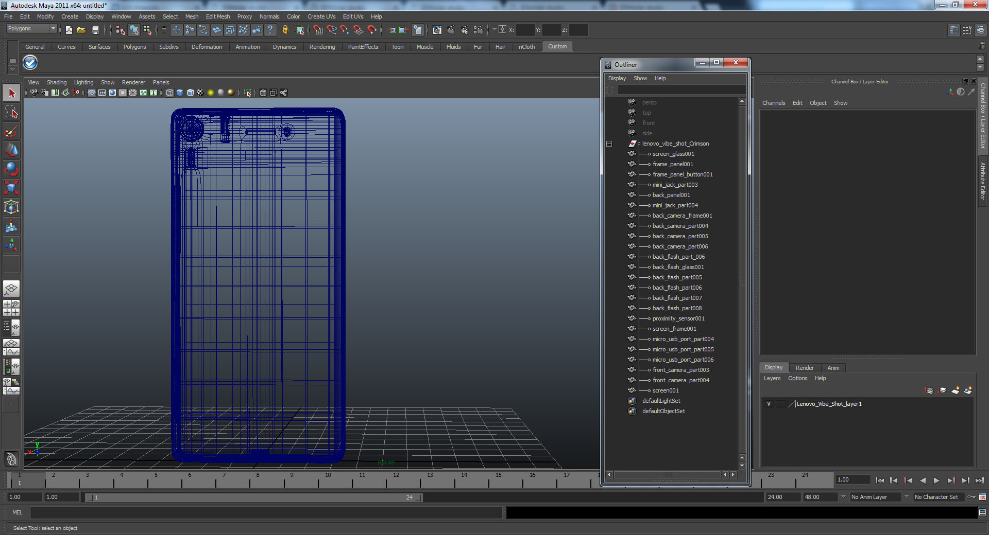
Task: Click the New Scene icon
Action: [x=69, y=30]
